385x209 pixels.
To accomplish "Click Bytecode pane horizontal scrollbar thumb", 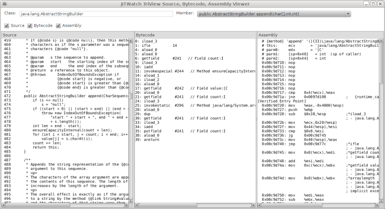I will click(x=168, y=205).
